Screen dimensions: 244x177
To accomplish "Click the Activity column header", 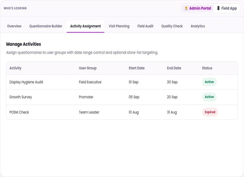I will pyautogui.click(x=16, y=68).
